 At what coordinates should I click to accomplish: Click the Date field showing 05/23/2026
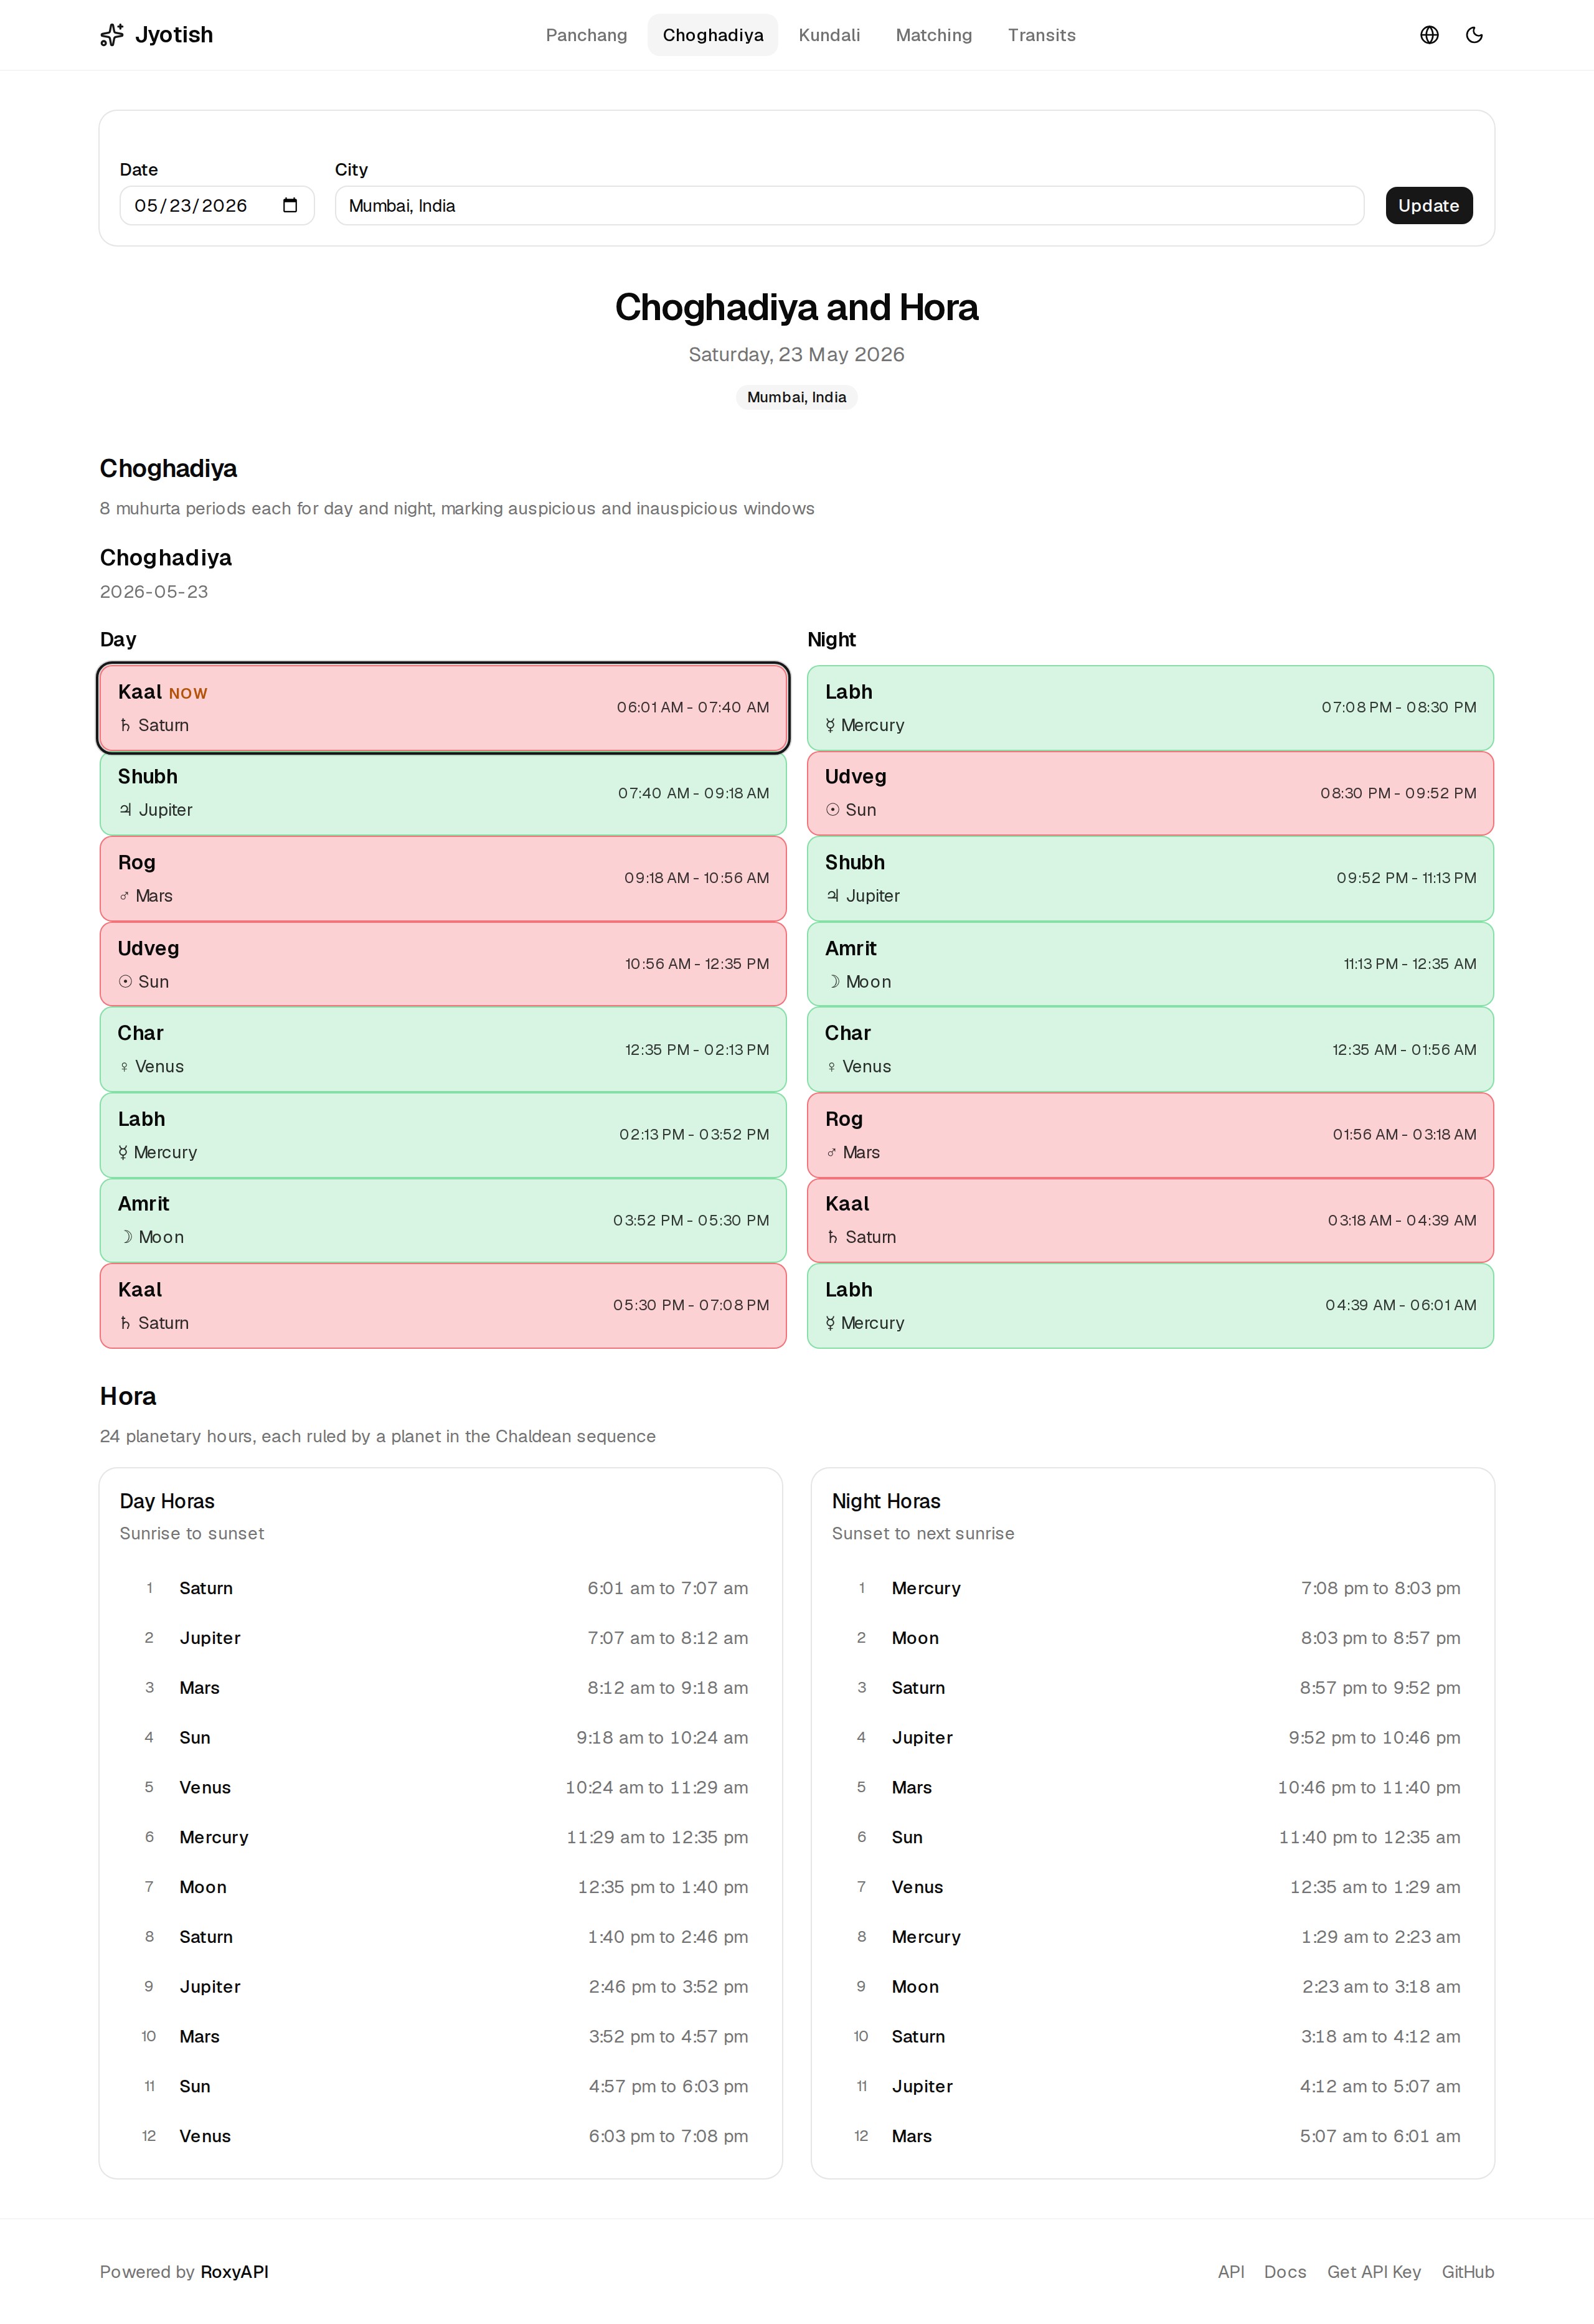click(x=217, y=205)
